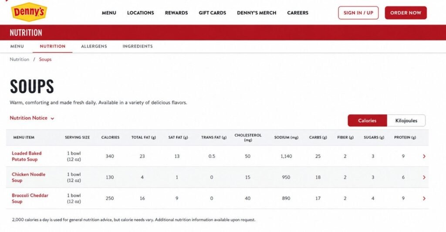
Task: Click the CARBS (g) column header
Action: [x=318, y=137]
